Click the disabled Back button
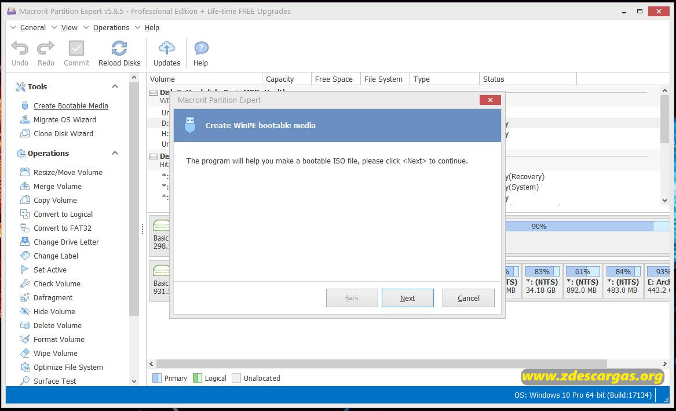Image resolution: width=676 pixels, height=411 pixels. [x=352, y=298]
